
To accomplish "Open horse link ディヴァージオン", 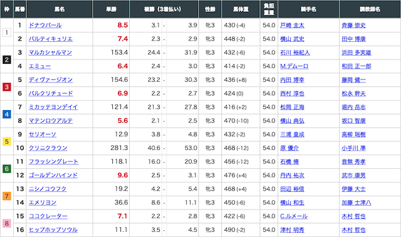I will tap(51, 80).
